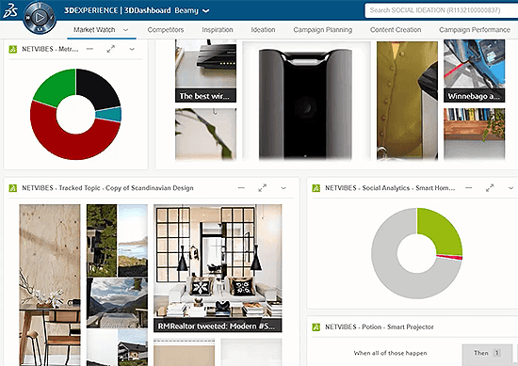518x366 pixels.
Task: Click the Netvibes icon of Smart Projector widget
Action: click(x=316, y=327)
